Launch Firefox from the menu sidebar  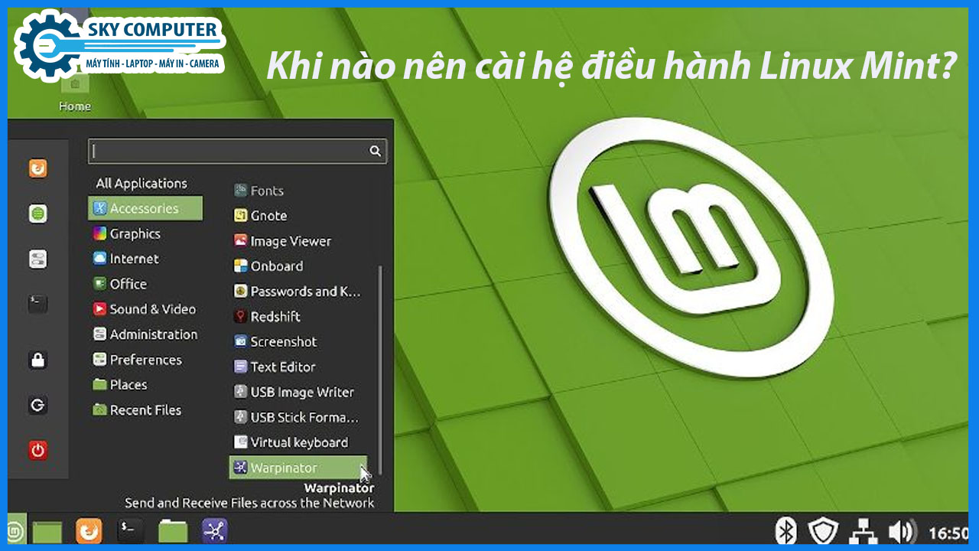(x=37, y=168)
